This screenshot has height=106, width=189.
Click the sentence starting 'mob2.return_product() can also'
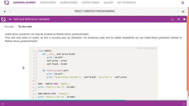click(47, 34)
